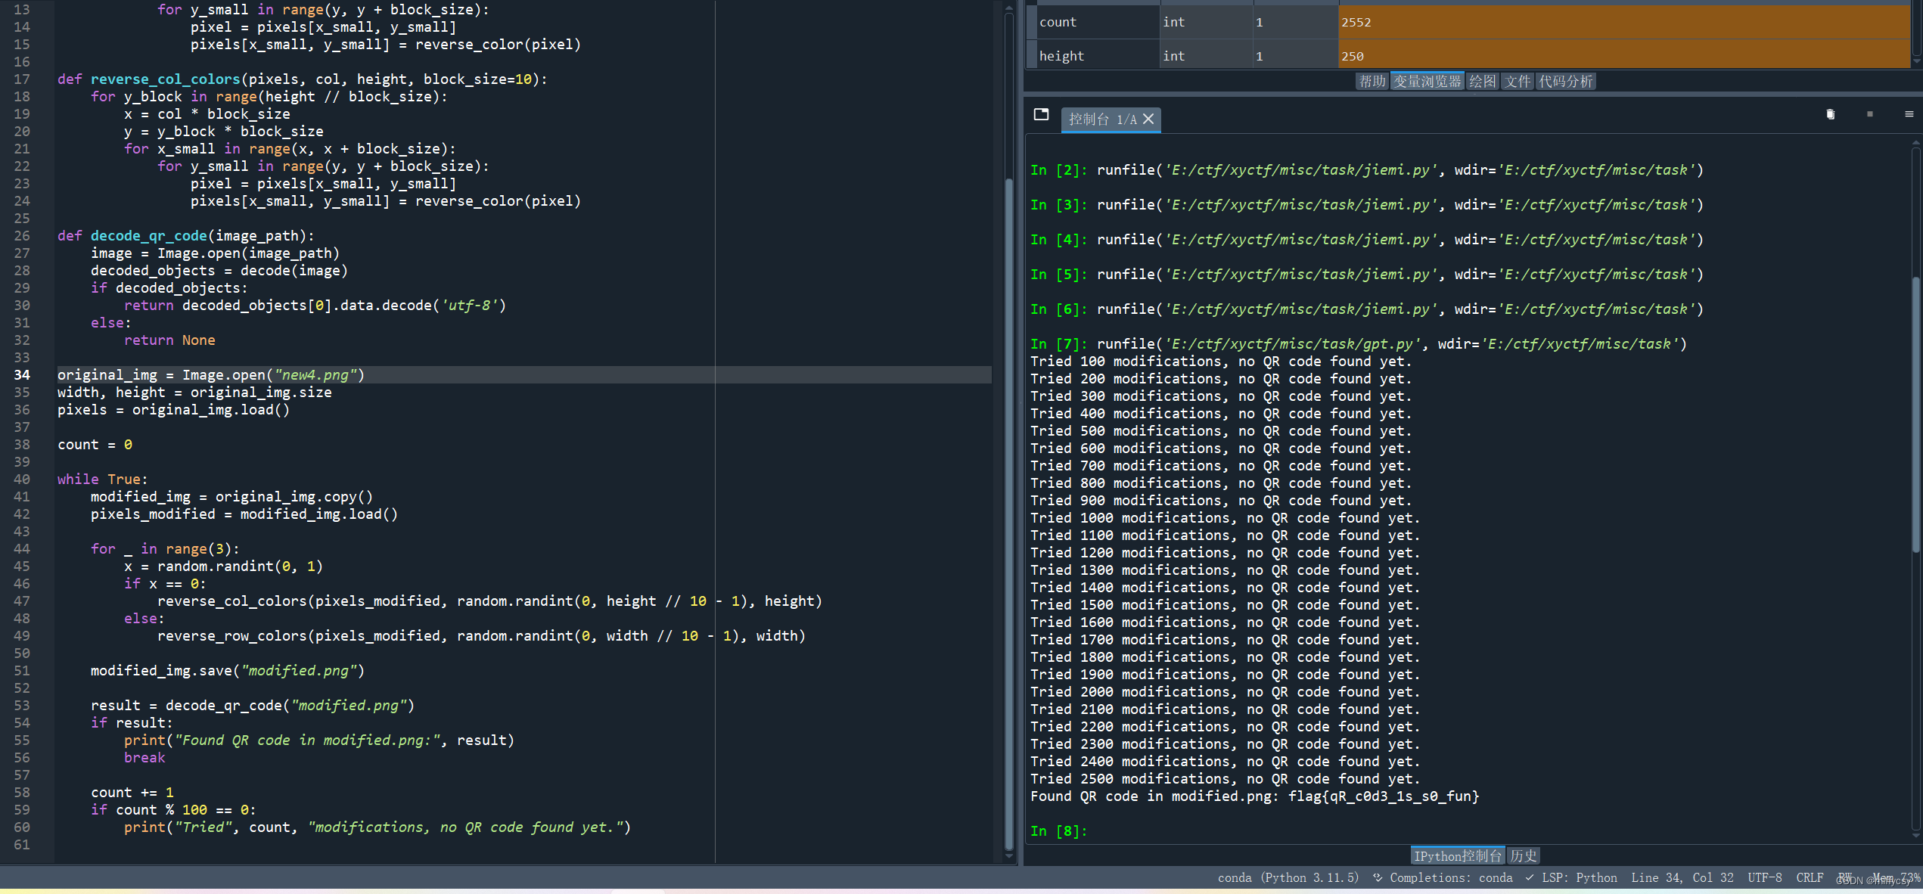The width and height of the screenshot is (1923, 894).
Task: Click the browse console tabs icon
Action: pyautogui.click(x=1041, y=115)
